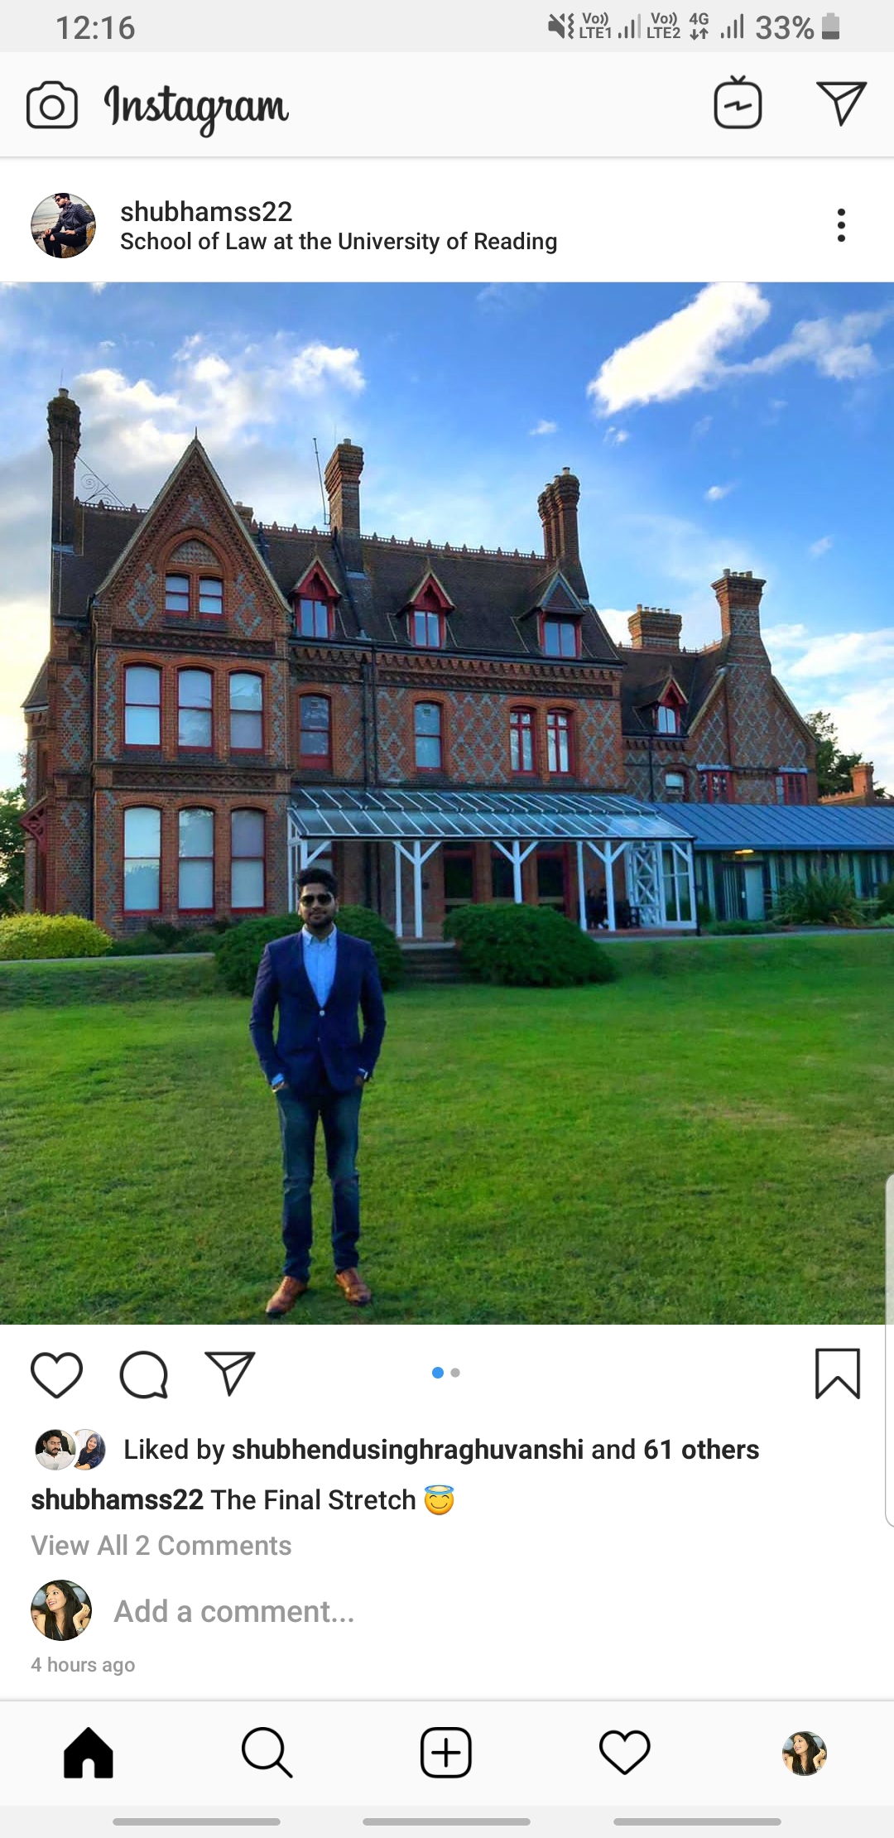
Task: Open direct messages paper plane icon
Action: pyautogui.click(x=841, y=103)
